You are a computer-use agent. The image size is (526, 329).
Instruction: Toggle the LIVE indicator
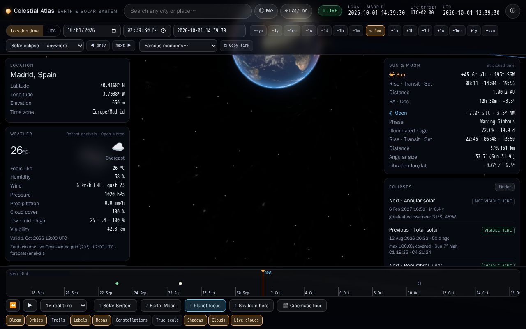(330, 11)
